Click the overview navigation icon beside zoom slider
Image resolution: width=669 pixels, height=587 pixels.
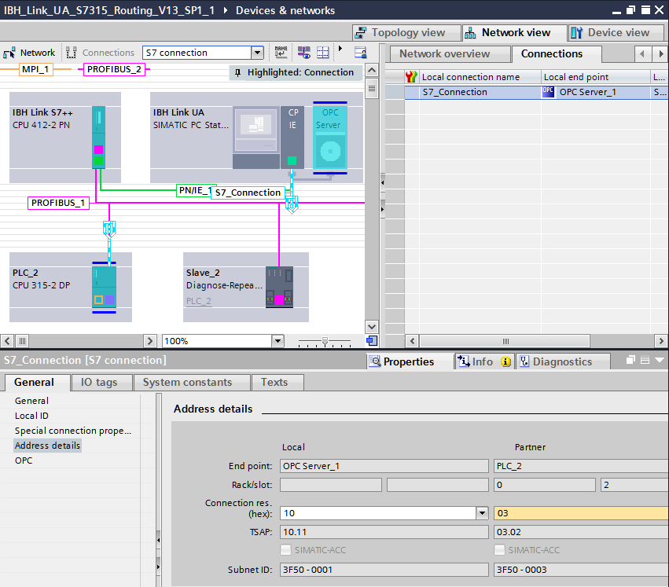372,341
